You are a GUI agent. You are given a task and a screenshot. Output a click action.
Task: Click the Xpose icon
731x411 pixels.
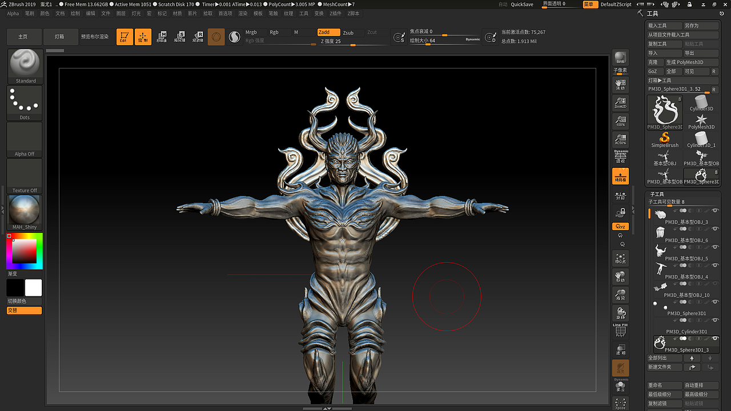tap(620, 404)
